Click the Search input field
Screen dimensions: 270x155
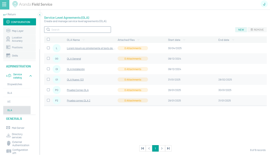click(78, 30)
